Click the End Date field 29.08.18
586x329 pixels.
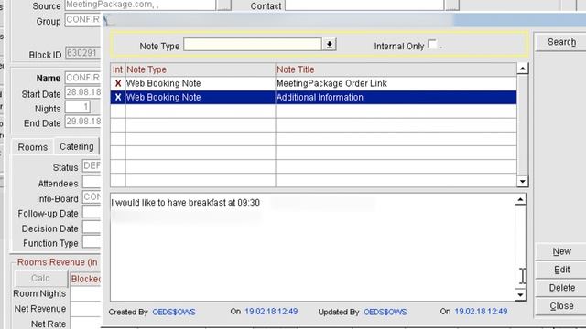82,122
